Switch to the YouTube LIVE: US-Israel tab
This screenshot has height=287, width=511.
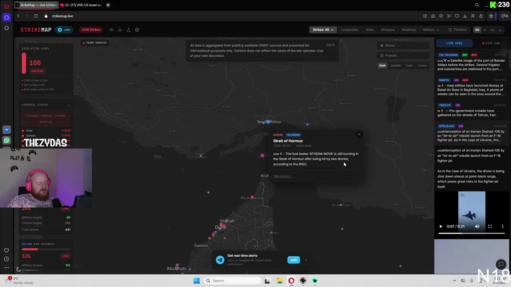pyautogui.click(x=81, y=5)
